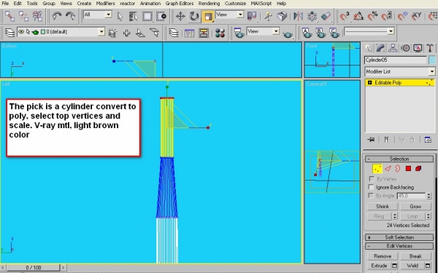Click the Remove button under Edit Vertices
Image resolution: width=438 pixels, height=273 pixels.
pyautogui.click(x=383, y=256)
